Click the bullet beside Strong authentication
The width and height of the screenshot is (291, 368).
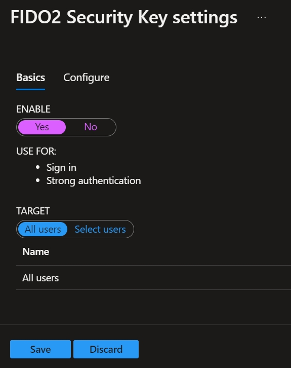38,181
